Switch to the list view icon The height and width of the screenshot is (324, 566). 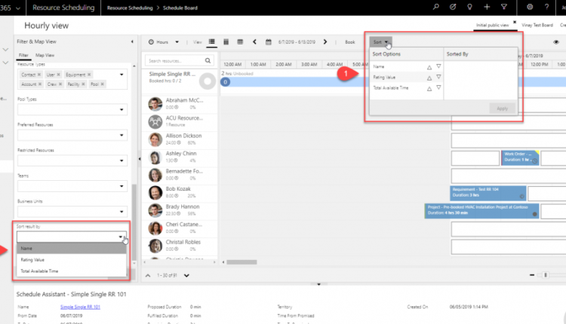click(212, 41)
